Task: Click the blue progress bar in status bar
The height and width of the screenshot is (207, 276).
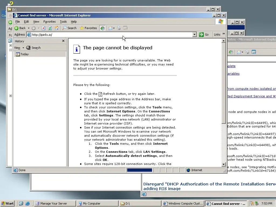Action: (x=139, y=170)
